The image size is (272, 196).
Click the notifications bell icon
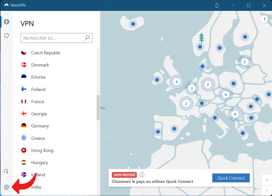(x=217, y=5)
